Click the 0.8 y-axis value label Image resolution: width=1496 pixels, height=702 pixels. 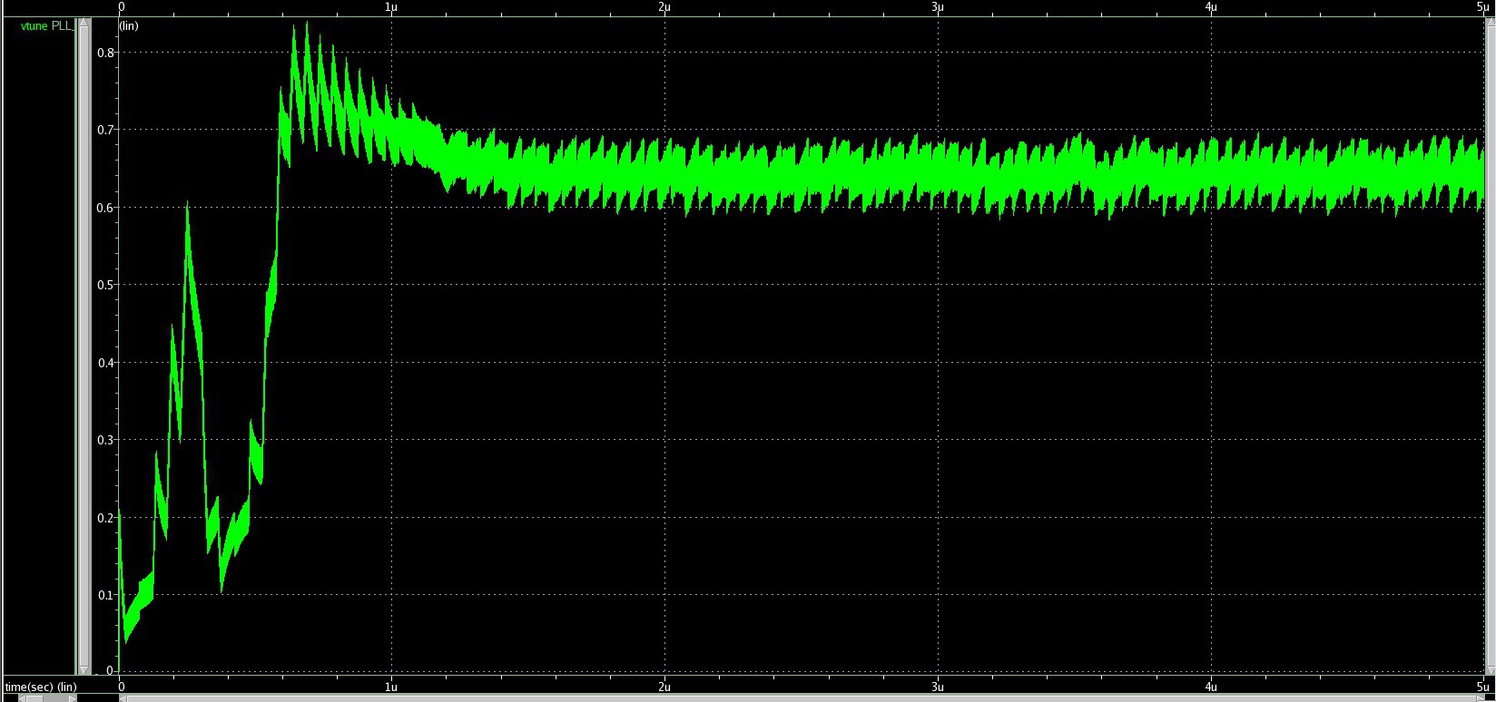106,53
